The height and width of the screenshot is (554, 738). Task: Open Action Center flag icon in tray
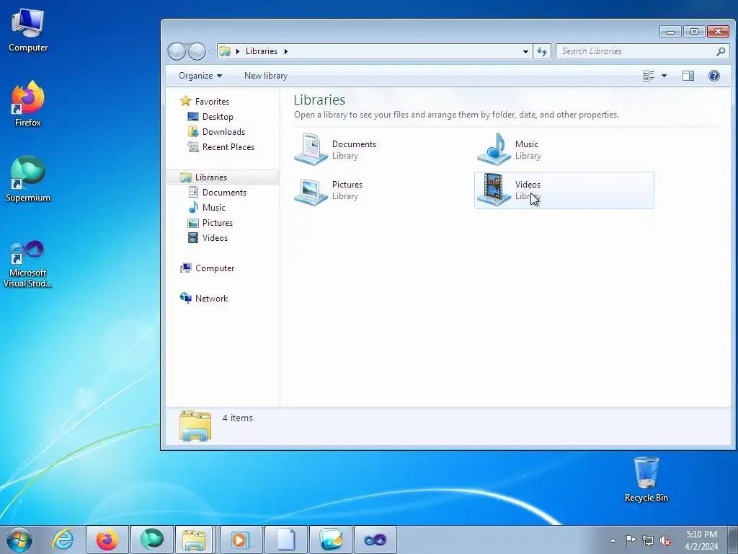[x=630, y=540]
